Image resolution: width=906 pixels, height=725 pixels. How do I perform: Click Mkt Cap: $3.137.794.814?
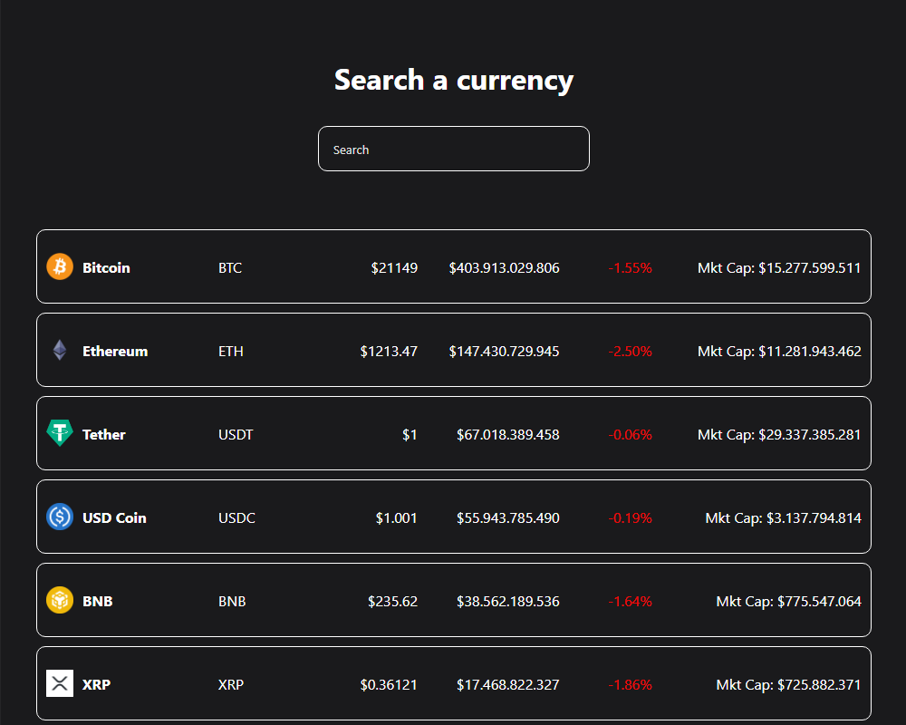784,517
